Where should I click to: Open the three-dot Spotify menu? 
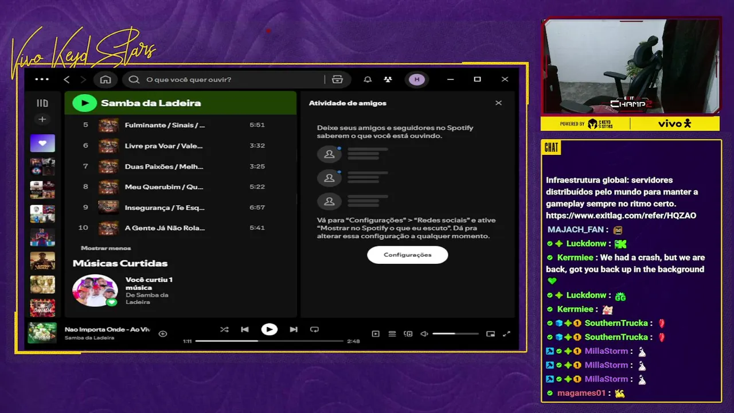click(42, 79)
